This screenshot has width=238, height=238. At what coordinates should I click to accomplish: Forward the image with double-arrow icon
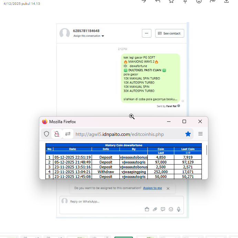213,1
